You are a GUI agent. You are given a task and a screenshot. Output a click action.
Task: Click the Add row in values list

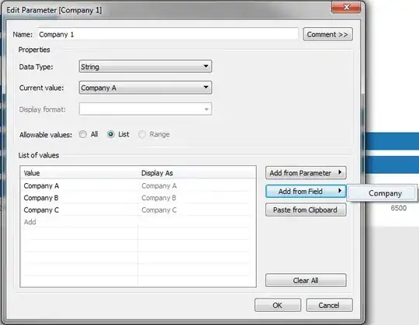[x=79, y=222]
